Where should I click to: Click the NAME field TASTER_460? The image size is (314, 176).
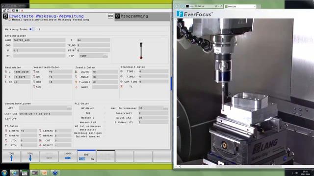[39, 40]
